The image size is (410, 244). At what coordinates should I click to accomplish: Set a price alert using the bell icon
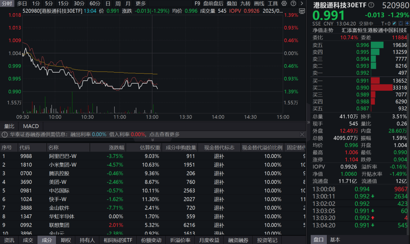(400, 23)
